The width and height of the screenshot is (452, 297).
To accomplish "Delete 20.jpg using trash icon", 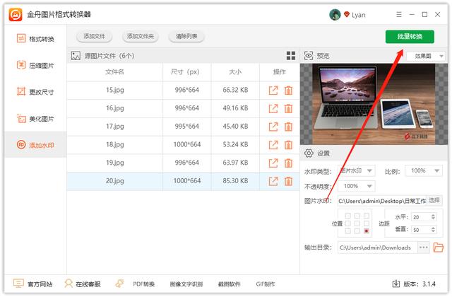I will pyautogui.click(x=288, y=181).
